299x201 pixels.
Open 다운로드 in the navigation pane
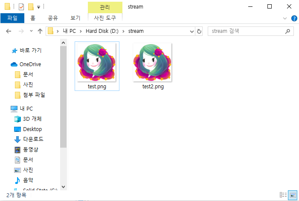pos(33,139)
